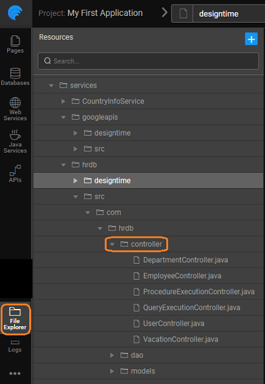The height and width of the screenshot is (384, 265).
Task: Open the Java Services panel
Action: 15,142
